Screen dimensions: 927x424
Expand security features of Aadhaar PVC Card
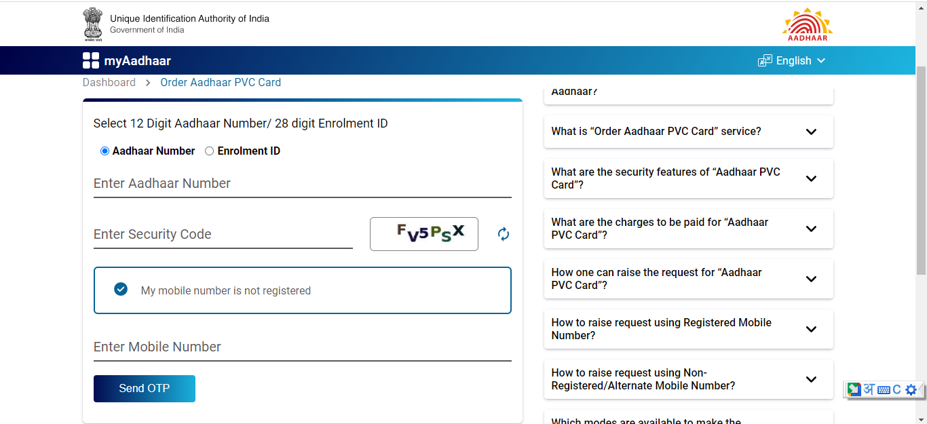(688, 178)
